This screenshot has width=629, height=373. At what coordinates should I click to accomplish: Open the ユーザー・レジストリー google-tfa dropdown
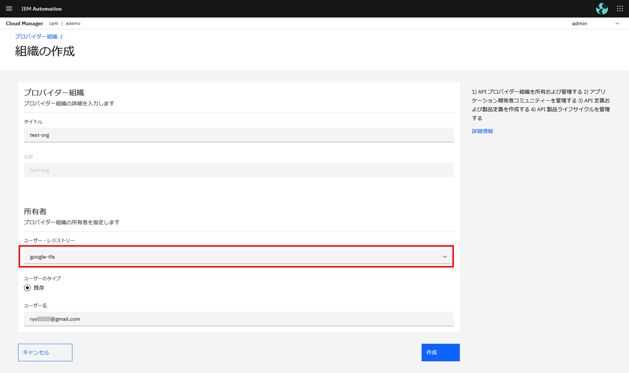coord(239,257)
